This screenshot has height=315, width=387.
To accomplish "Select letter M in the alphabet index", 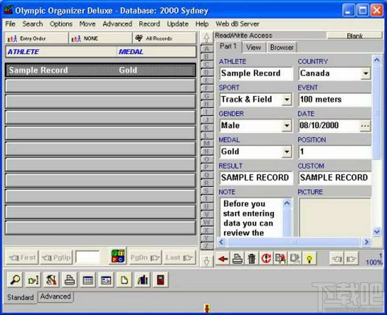I will 206,144.
